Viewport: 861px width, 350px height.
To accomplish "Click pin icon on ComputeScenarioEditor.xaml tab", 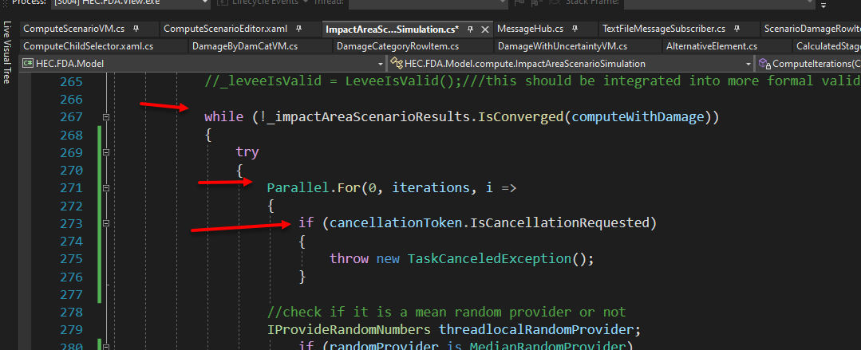I will click(298, 29).
